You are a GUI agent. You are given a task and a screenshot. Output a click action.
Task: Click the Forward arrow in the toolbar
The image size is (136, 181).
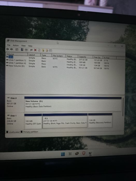click(12, 49)
